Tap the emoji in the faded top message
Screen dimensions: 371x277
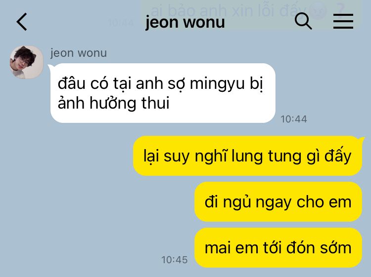pos(318,11)
